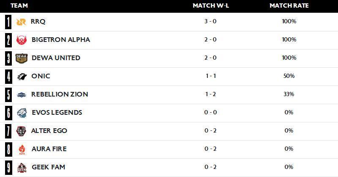Click the rank 9 position badge
The height and width of the screenshot is (177, 338).
pyautogui.click(x=8, y=168)
